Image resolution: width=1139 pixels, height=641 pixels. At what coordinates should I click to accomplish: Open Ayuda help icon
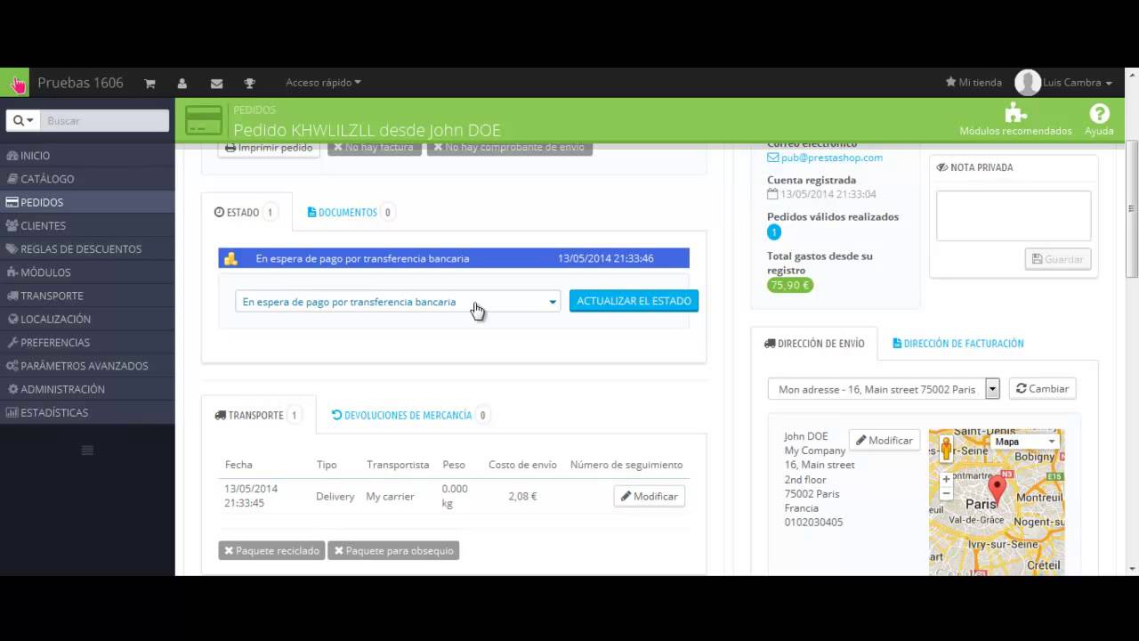click(x=1099, y=119)
